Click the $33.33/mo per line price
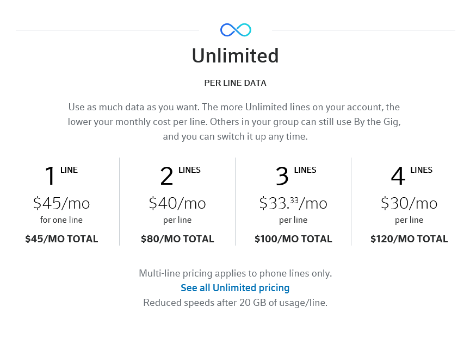Viewport: 470px width, 345px height. [x=293, y=203]
